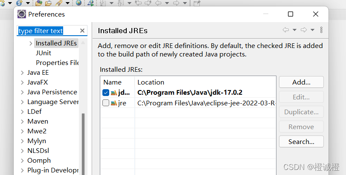Expand the NLSDsl category arrow
This screenshot has height=175, width=346.
22,151
